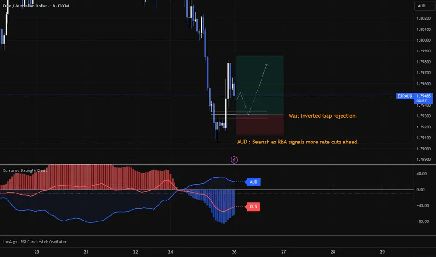Click the current price 1.79485 label

point(423,98)
